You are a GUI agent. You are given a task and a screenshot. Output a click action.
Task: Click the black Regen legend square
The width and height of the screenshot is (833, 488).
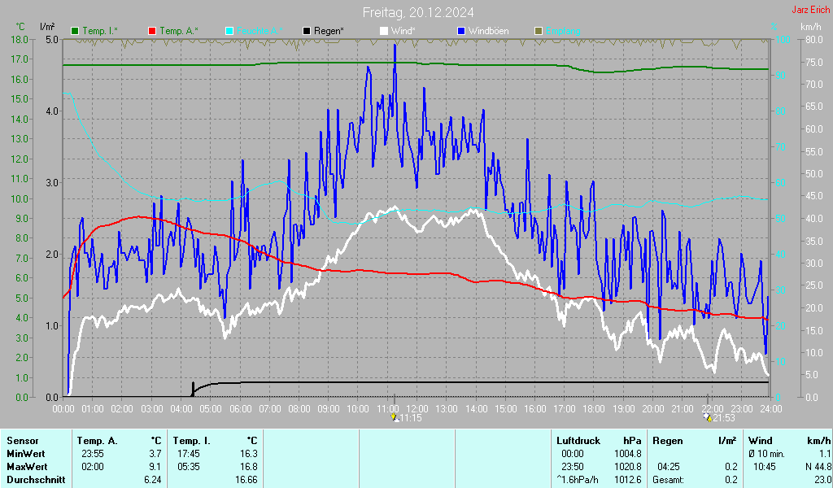click(x=307, y=31)
